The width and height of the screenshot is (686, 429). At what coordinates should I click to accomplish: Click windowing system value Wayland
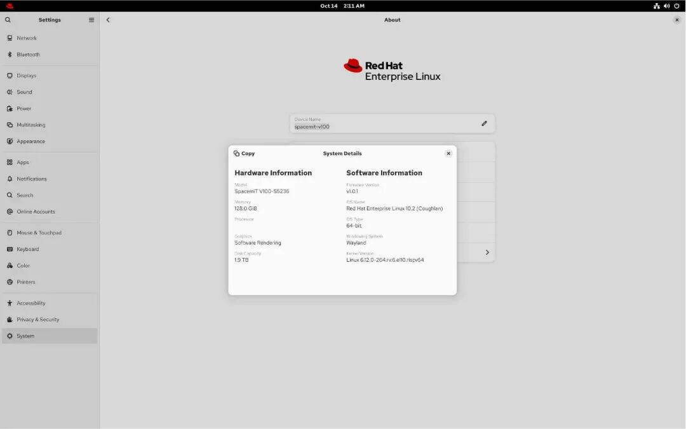[x=356, y=243]
